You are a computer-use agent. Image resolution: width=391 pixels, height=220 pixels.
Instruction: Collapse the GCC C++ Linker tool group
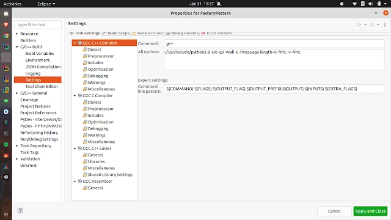[x=75, y=148]
